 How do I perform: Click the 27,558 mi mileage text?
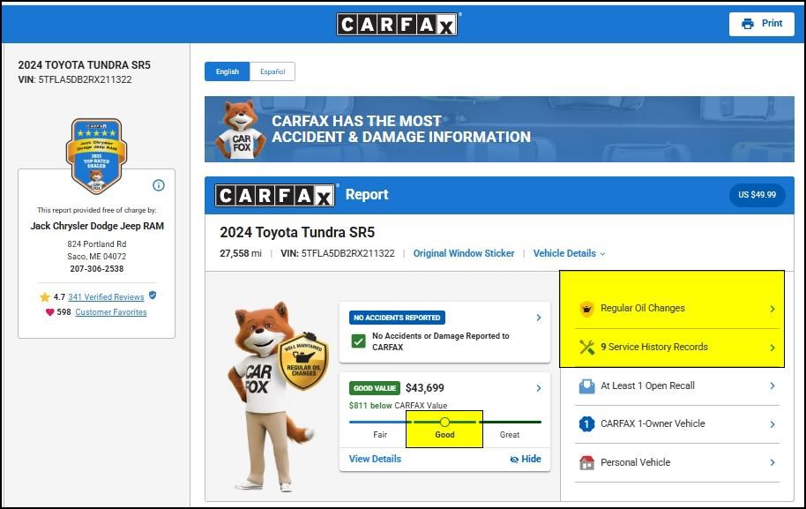tap(241, 253)
